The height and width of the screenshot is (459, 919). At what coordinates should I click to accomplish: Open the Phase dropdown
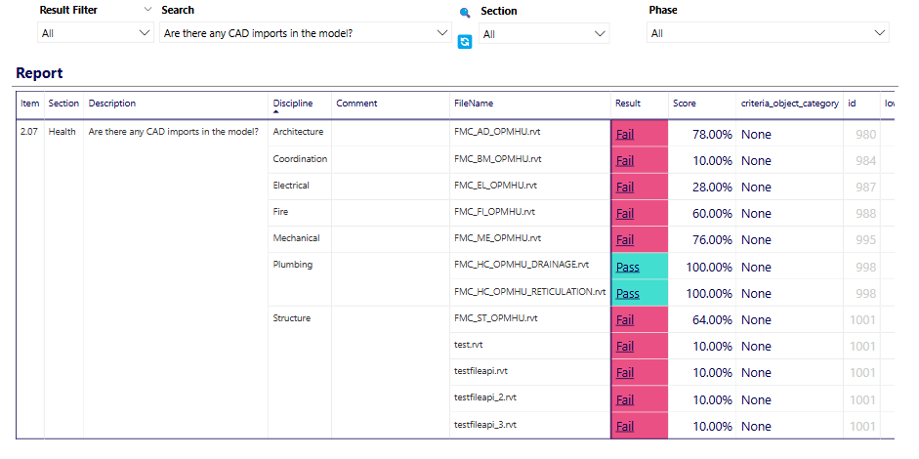(x=768, y=33)
